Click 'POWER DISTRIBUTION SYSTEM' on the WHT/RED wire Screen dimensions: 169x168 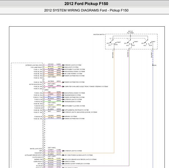(x=74, y=82)
